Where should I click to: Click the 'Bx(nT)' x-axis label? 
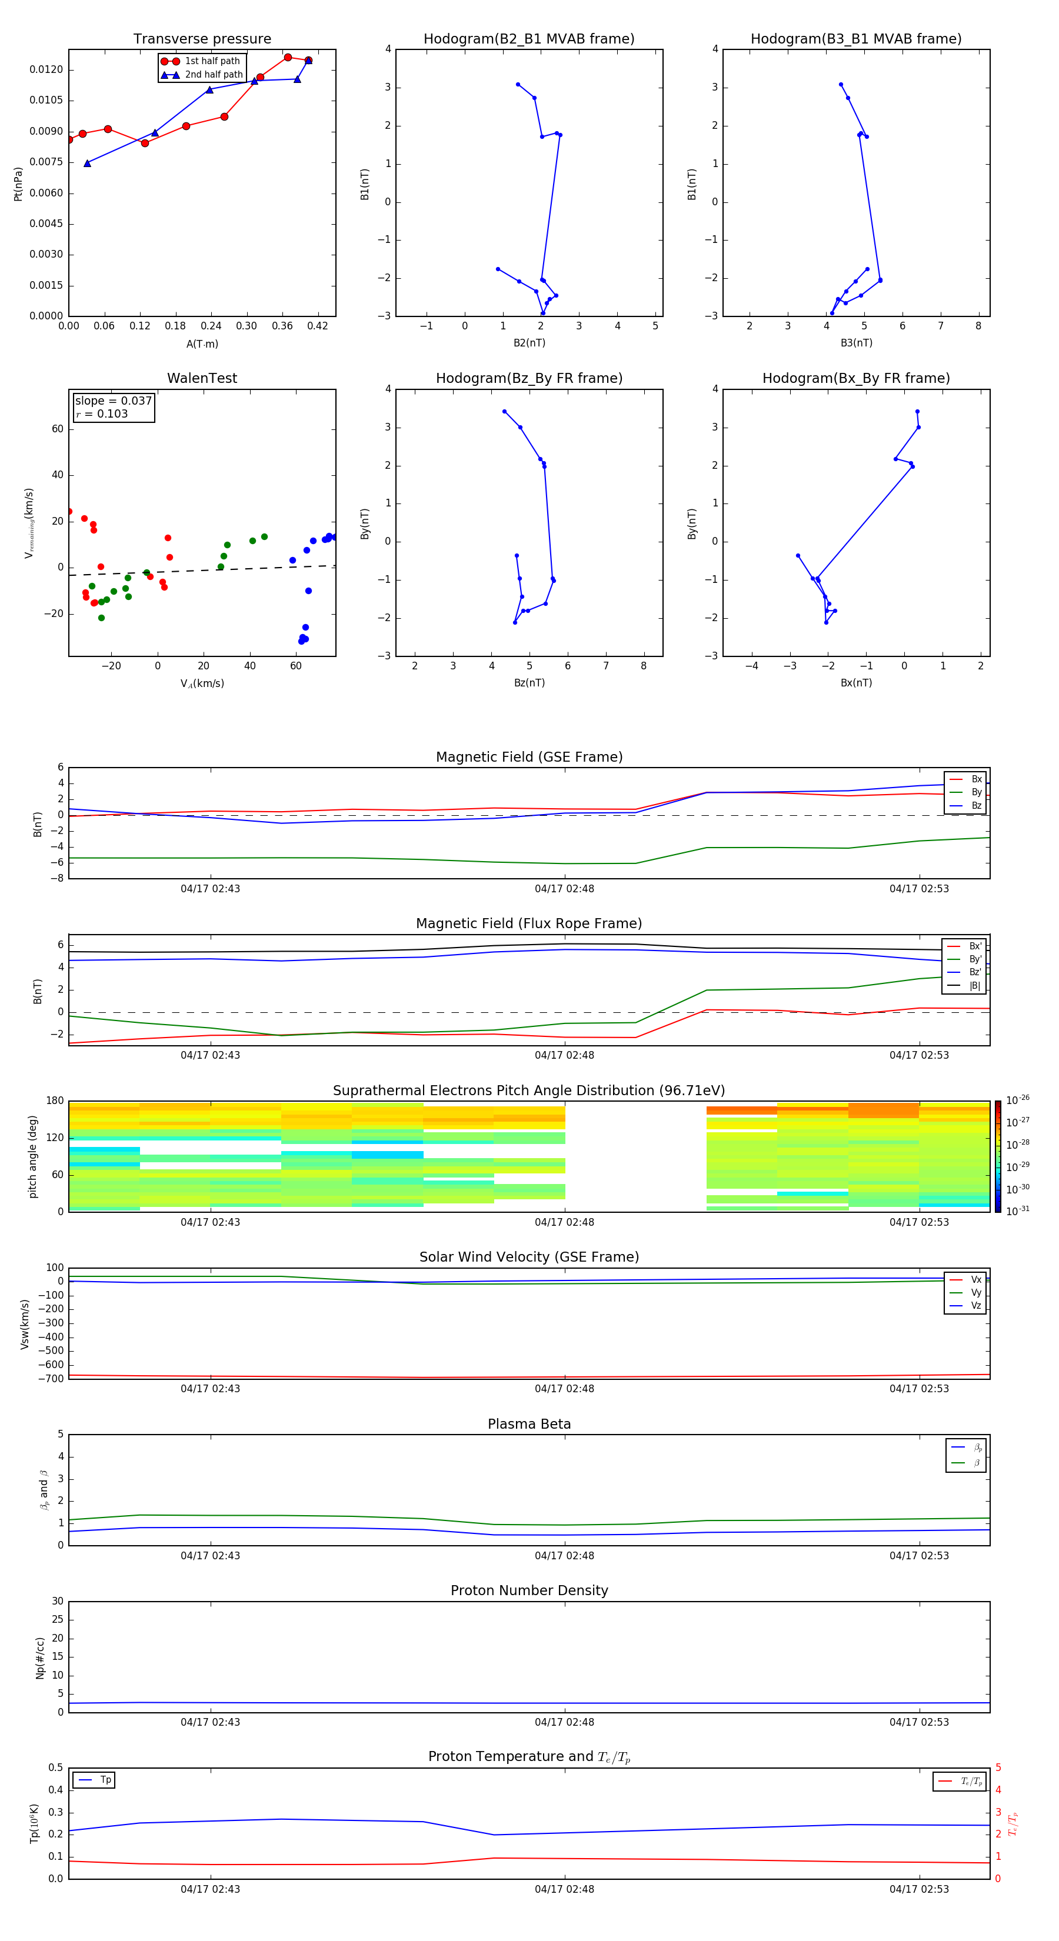856,683
